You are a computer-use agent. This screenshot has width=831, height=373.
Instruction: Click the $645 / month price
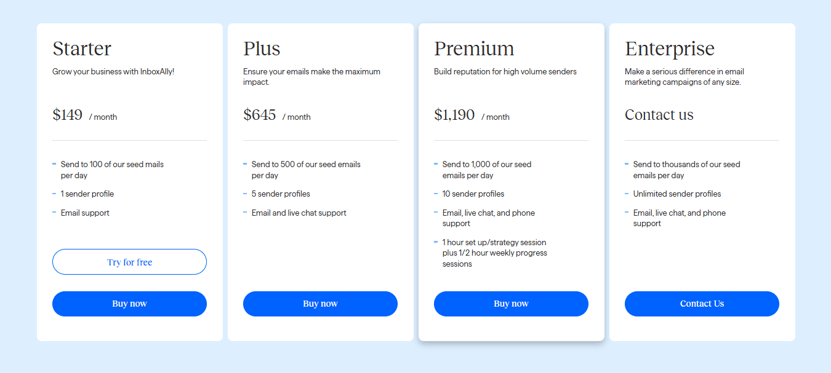point(277,115)
